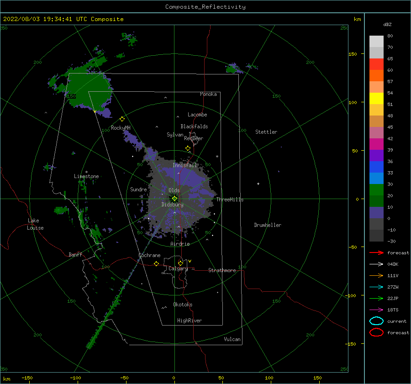Screen dimensions: 411x384
Task: Click the green 22JP arrow in legend
Action: (x=376, y=298)
